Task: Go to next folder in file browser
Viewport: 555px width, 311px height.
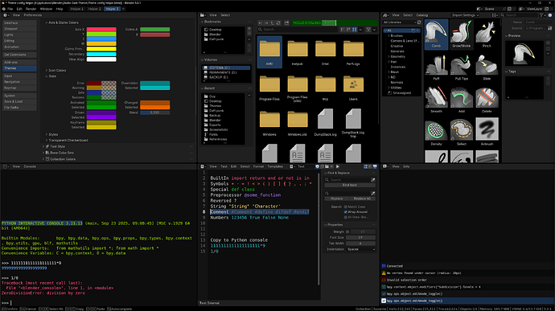Action: (266, 23)
